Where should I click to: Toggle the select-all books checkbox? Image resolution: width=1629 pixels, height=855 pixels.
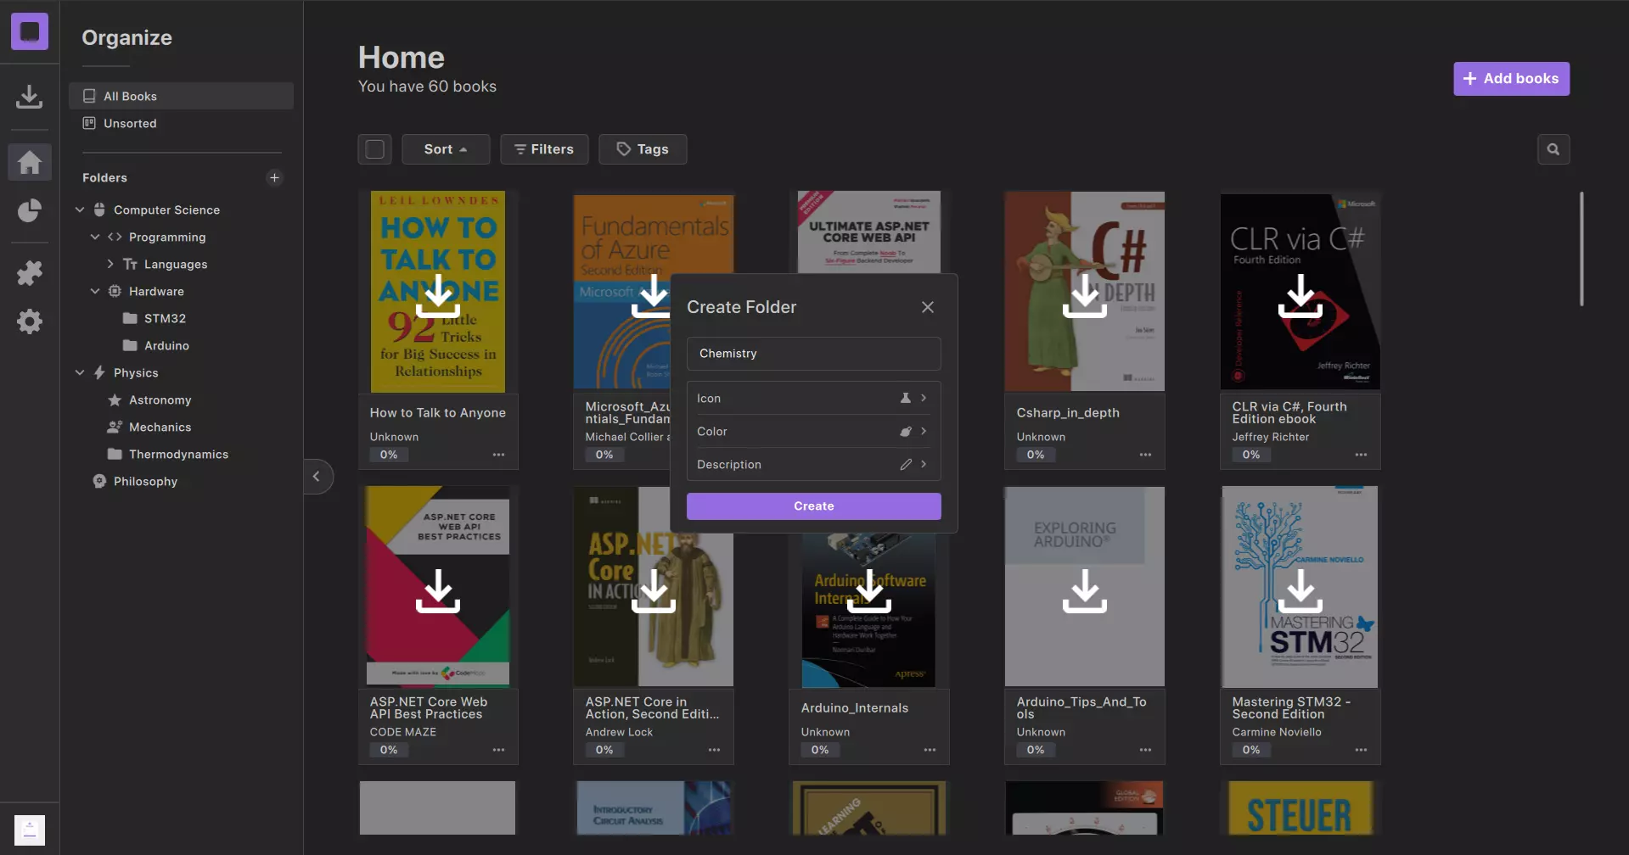point(374,149)
